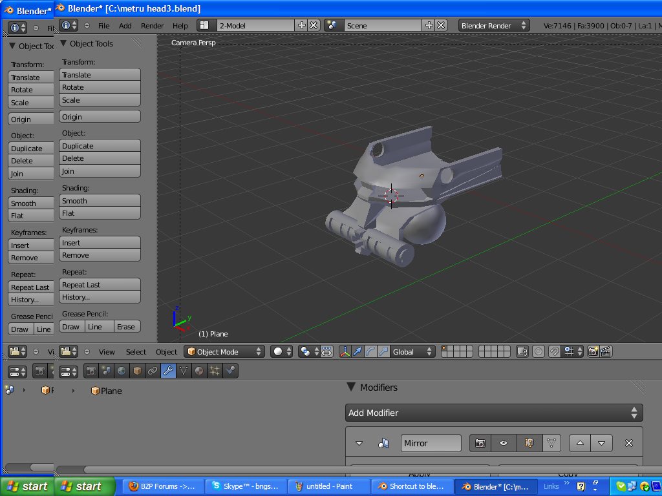Open the Render menu
This screenshot has width=662, height=496.
click(x=152, y=26)
